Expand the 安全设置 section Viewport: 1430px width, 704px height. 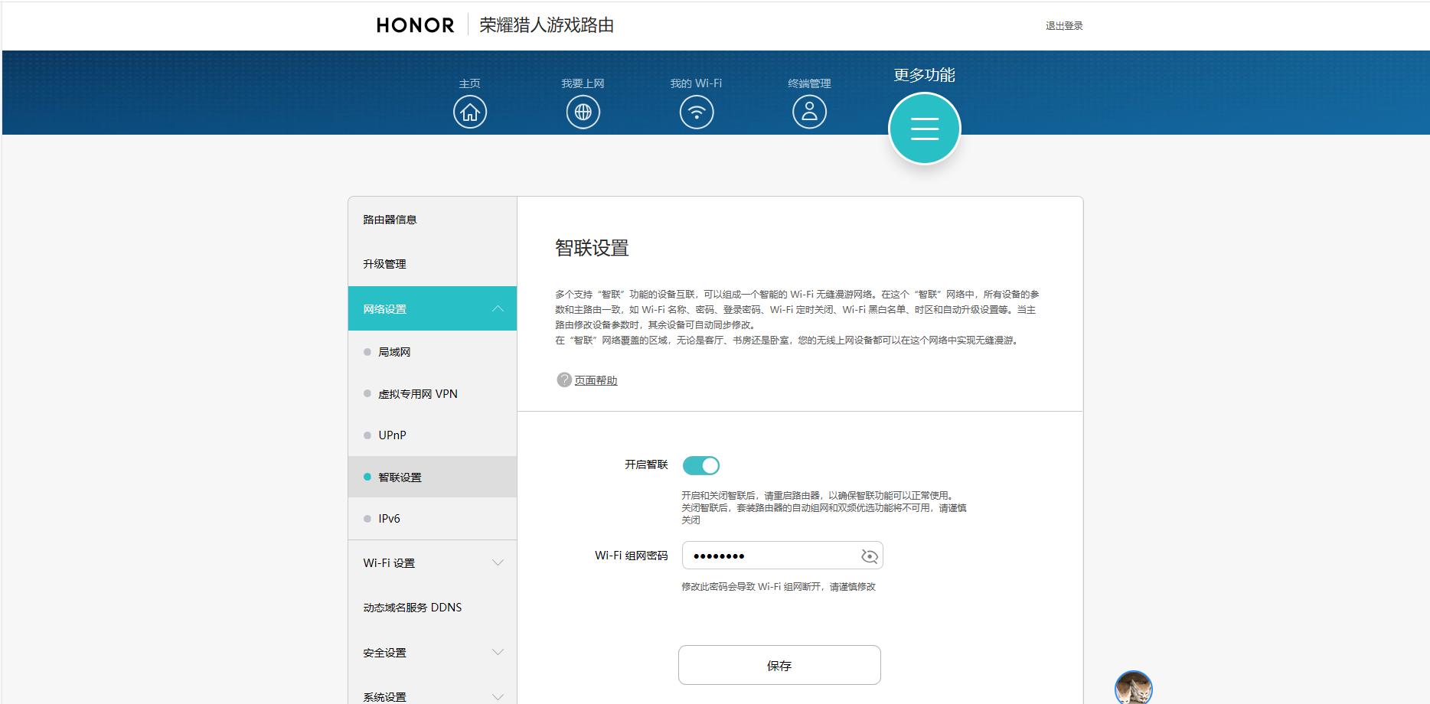coord(498,653)
